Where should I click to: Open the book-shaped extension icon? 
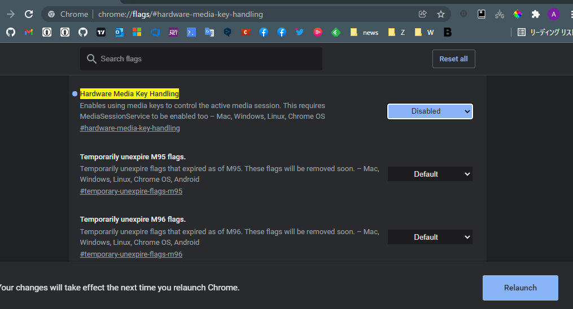coord(482,14)
